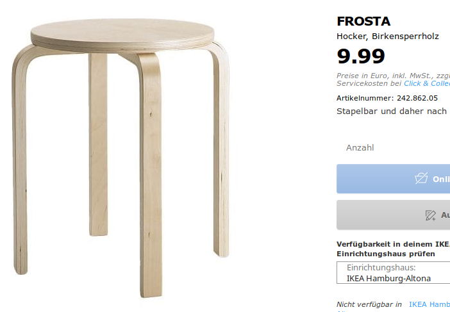
Task: Click the Verfügbarkeit availability heading
Action: click(393, 249)
